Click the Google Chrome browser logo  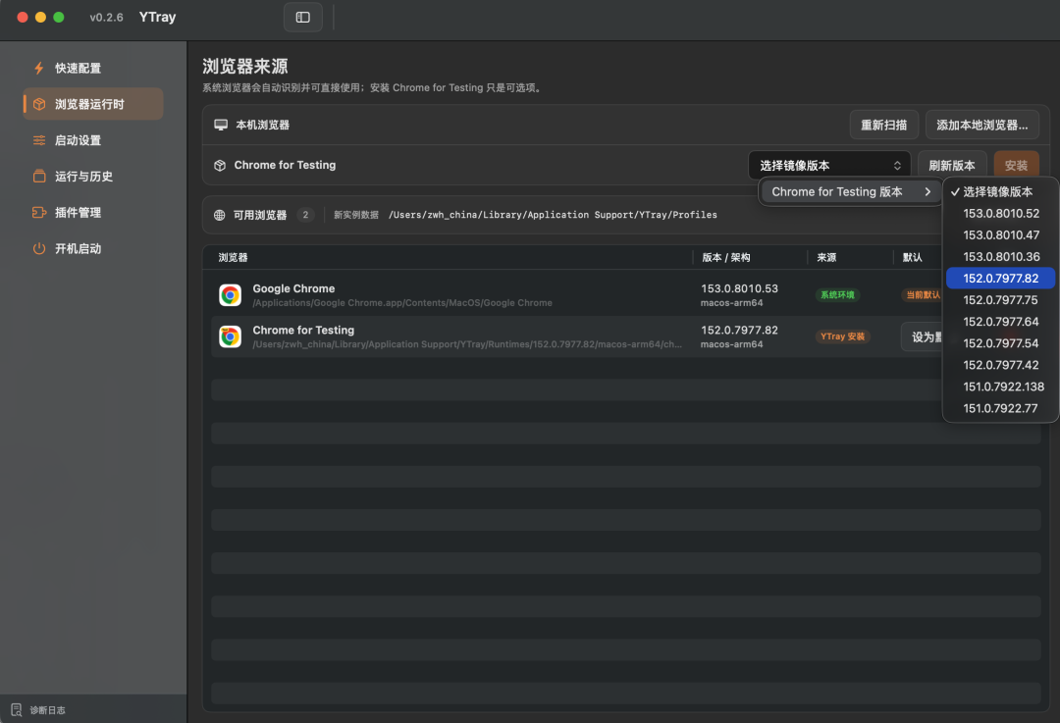click(230, 295)
